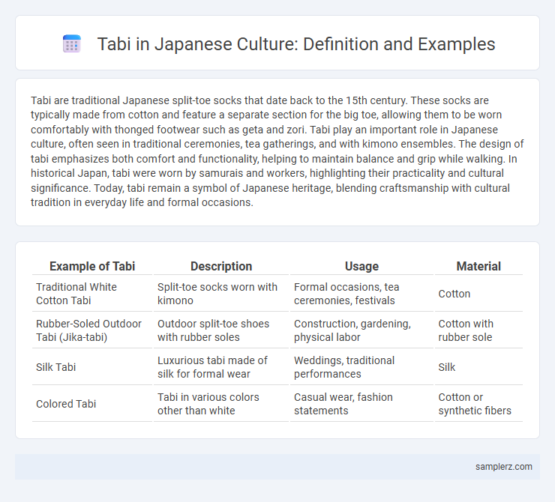Image resolution: width=555 pixels, height=502 pixels.
Task: Click the 'Cotton' material cell
Action: [478, 294]
